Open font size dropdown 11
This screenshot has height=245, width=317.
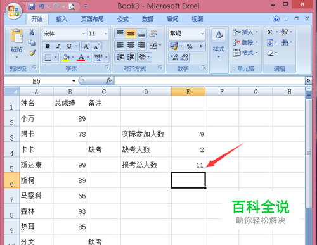pos(106,34)
